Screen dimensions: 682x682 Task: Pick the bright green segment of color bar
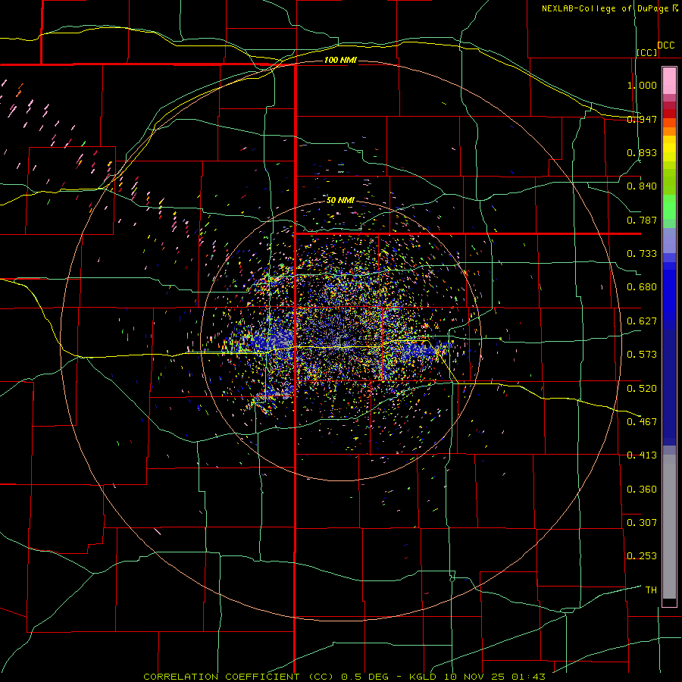(669, 207)
